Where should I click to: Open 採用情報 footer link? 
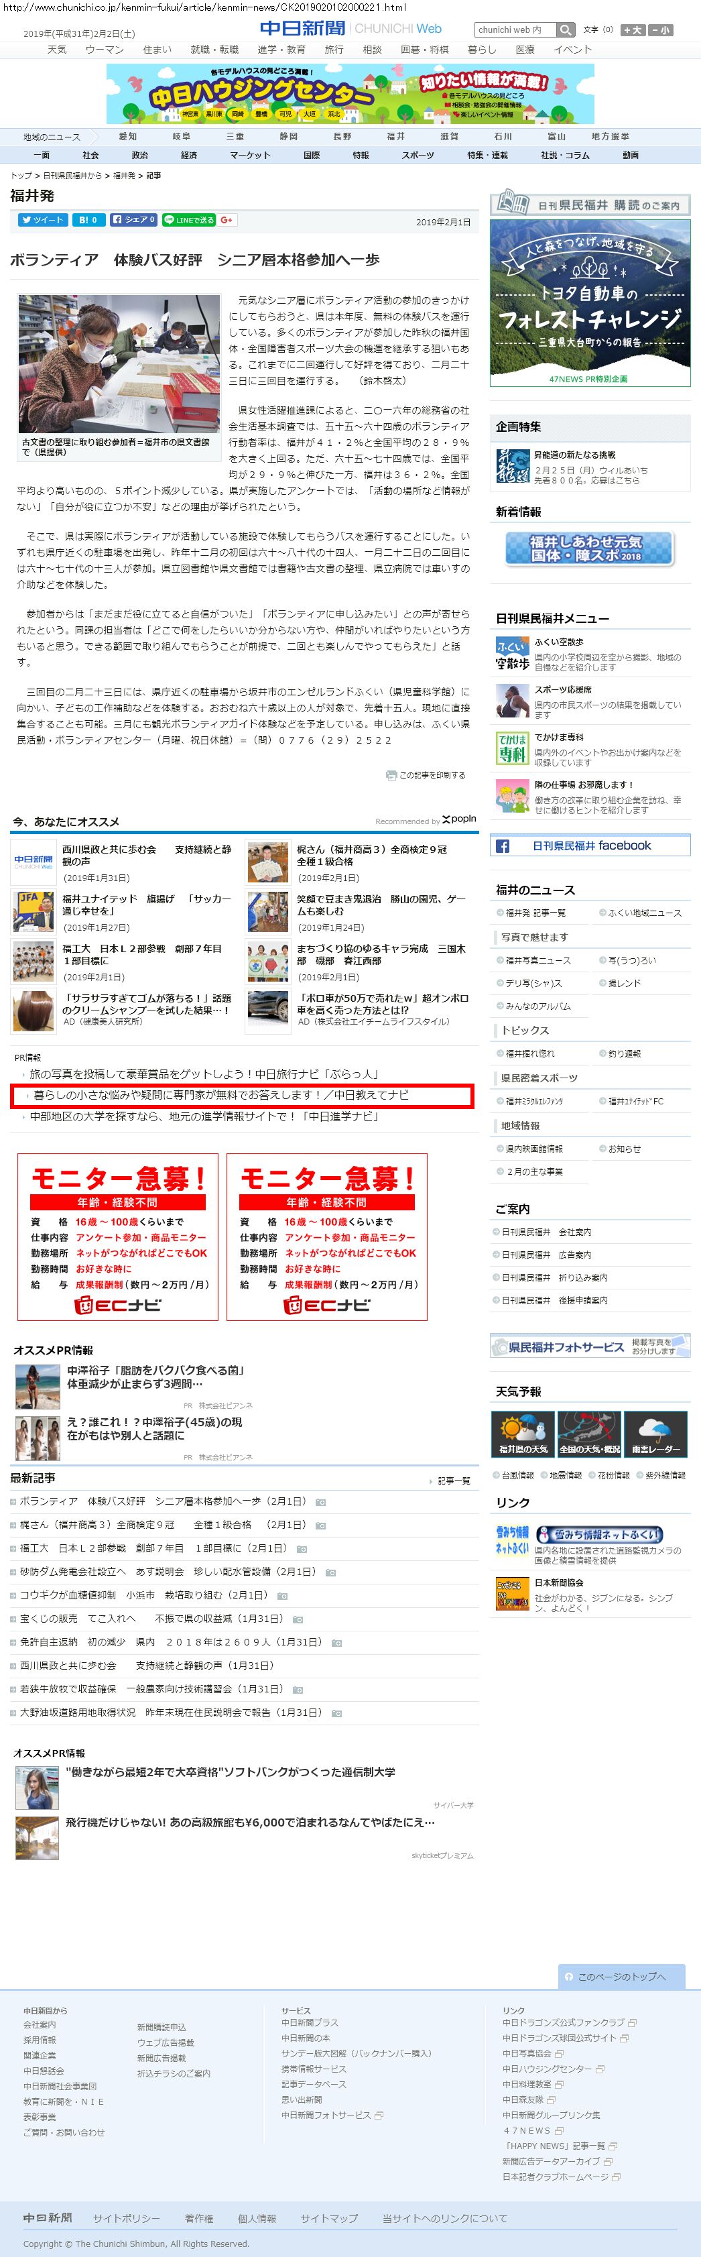[x=40, y=2040]
